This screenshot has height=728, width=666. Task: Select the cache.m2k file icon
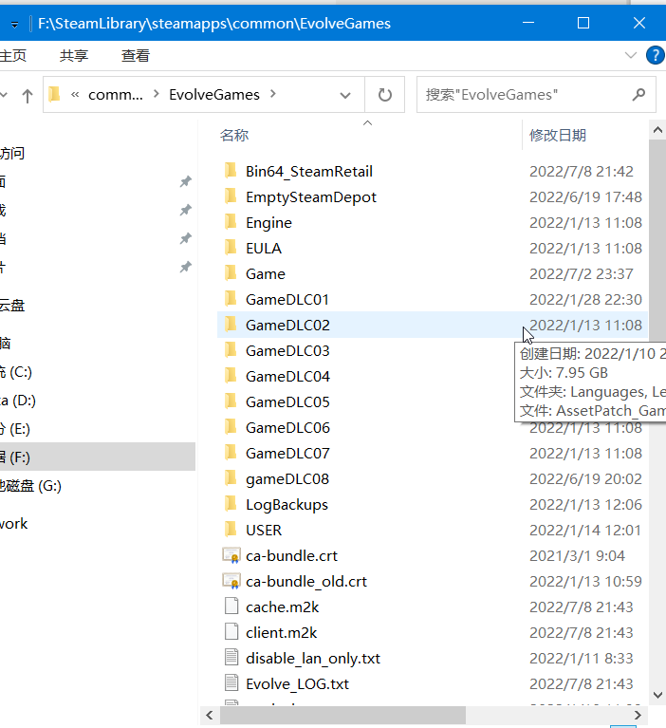click(231, 607)
